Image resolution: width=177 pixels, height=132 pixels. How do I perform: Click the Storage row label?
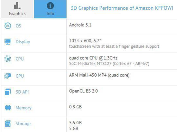23,124
